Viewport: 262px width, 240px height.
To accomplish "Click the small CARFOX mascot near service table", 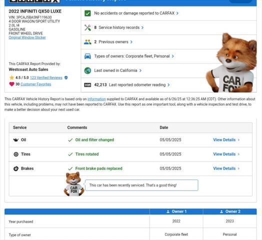I will click(74, 184).
